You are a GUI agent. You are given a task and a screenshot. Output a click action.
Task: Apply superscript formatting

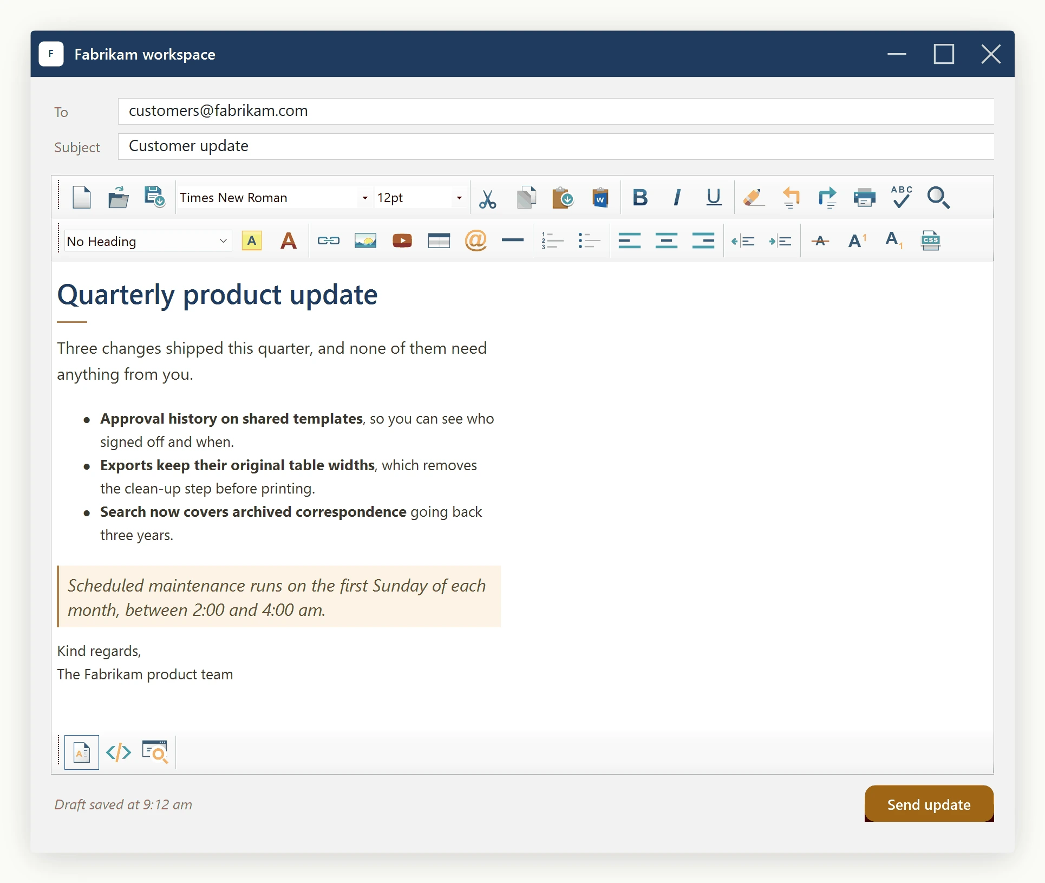click(x=857, y=241)
